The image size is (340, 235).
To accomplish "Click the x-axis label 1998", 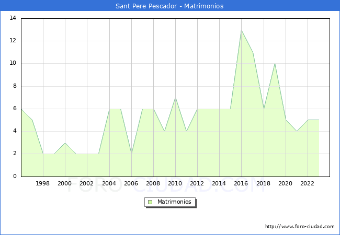I will pyautogui.click(x=42, y=183).
